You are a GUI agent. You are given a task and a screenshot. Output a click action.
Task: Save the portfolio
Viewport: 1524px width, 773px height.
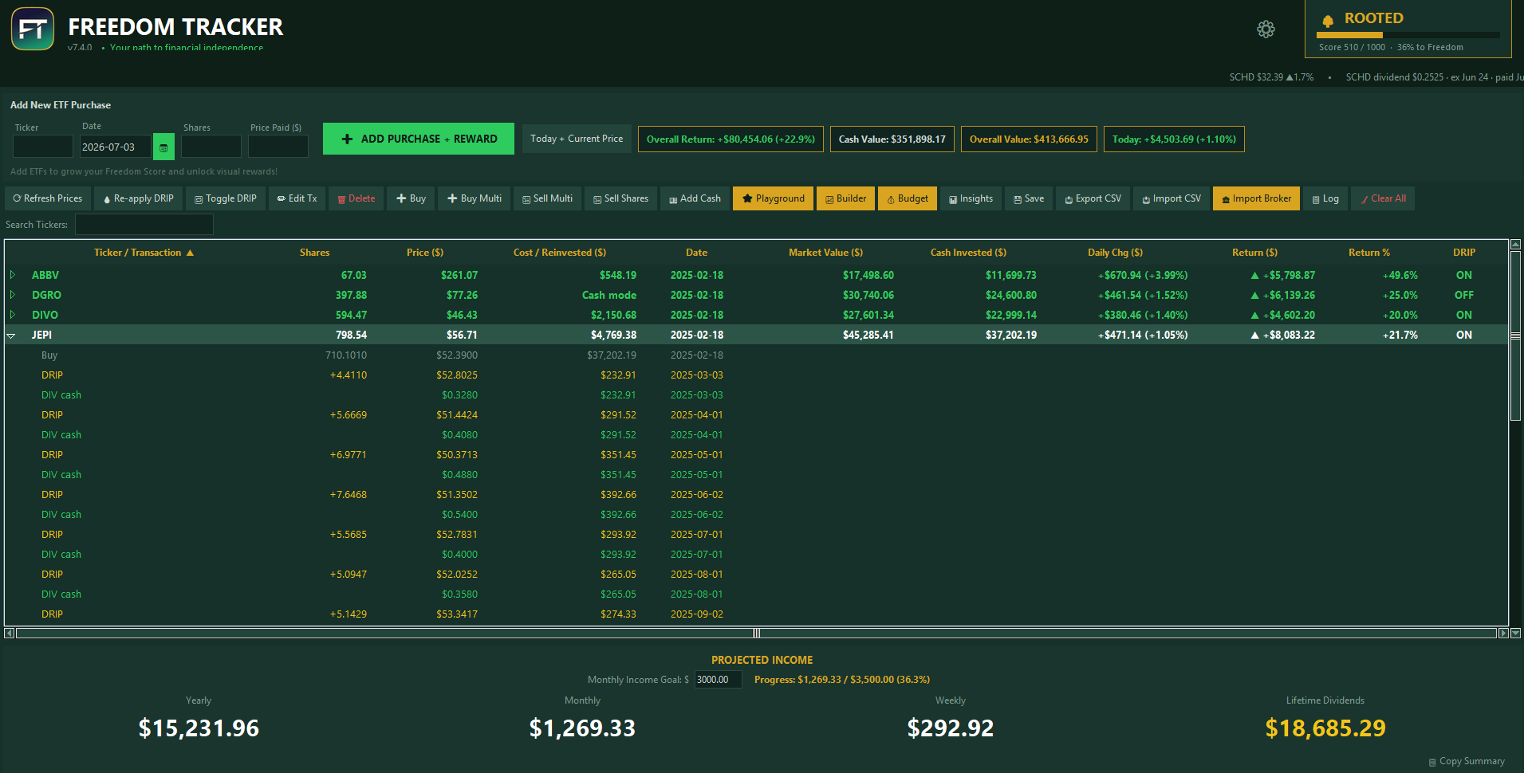(1029, 198)
